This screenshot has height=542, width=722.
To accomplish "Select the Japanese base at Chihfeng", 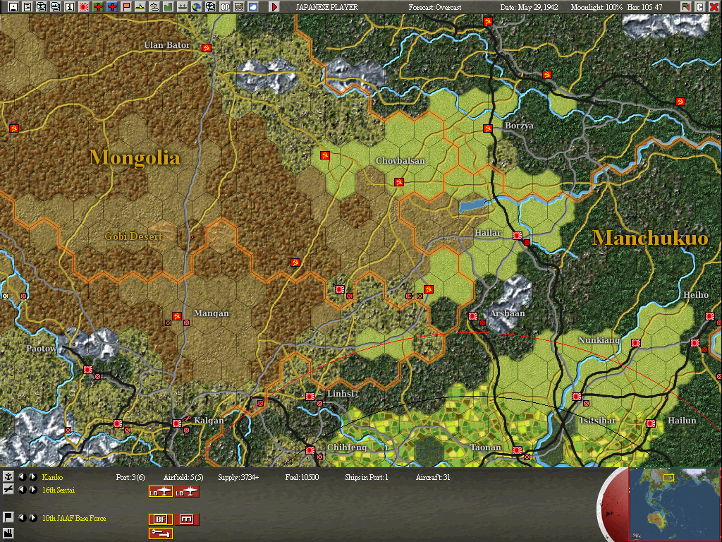I will pos(310,450).
